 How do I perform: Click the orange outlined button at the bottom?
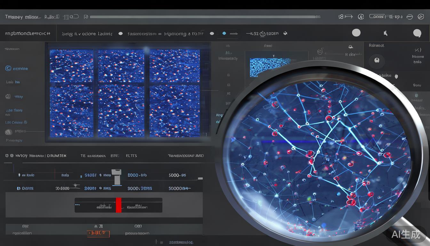pos(98,234)
